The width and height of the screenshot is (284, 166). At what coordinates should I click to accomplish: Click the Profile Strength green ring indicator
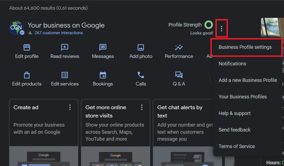(x=209, y=25)
